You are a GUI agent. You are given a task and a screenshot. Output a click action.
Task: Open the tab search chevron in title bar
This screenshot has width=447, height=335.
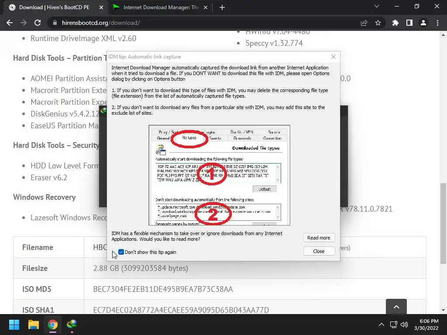pos(377,6)
